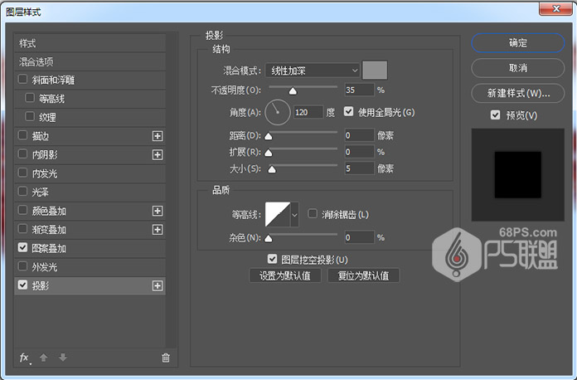Click the 等高线 contour thumbnail
The height and width of the screenshot is (380, 577).
[278, 214]
